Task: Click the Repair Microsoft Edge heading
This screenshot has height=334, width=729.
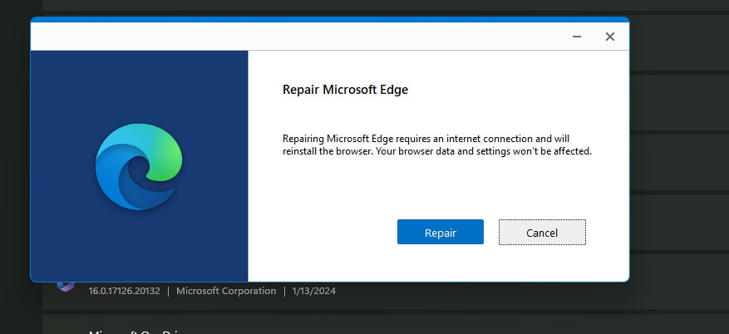Action: 345,90
